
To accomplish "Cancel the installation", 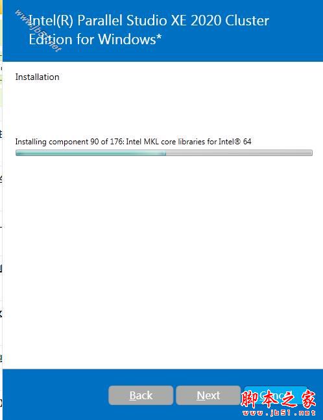I will tap(276, 395).
